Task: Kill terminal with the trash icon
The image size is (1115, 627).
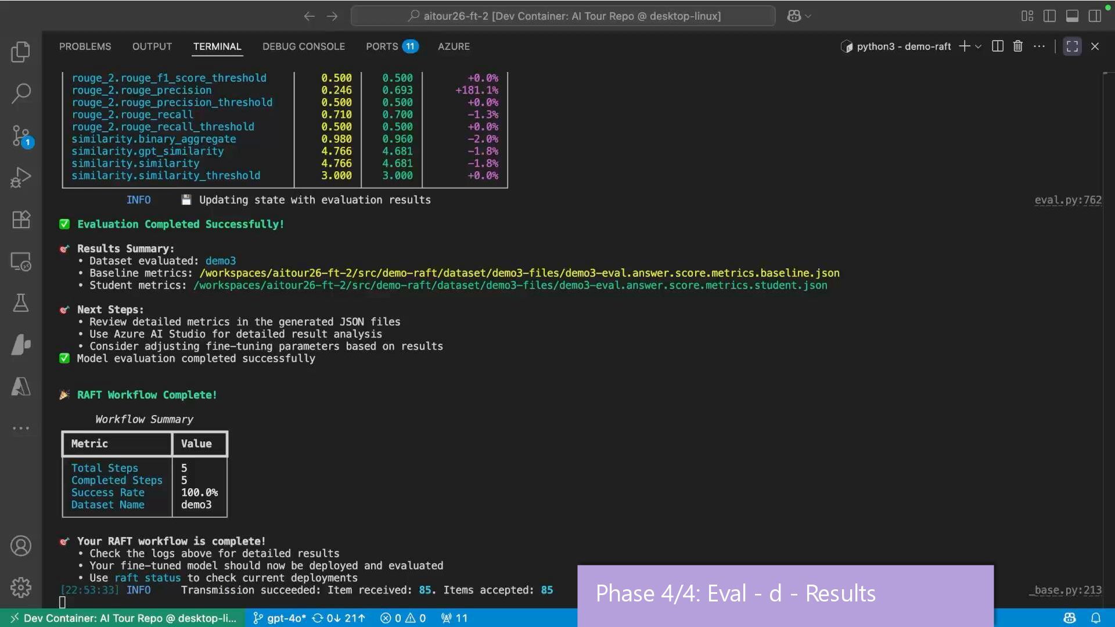Action: 1017,46
